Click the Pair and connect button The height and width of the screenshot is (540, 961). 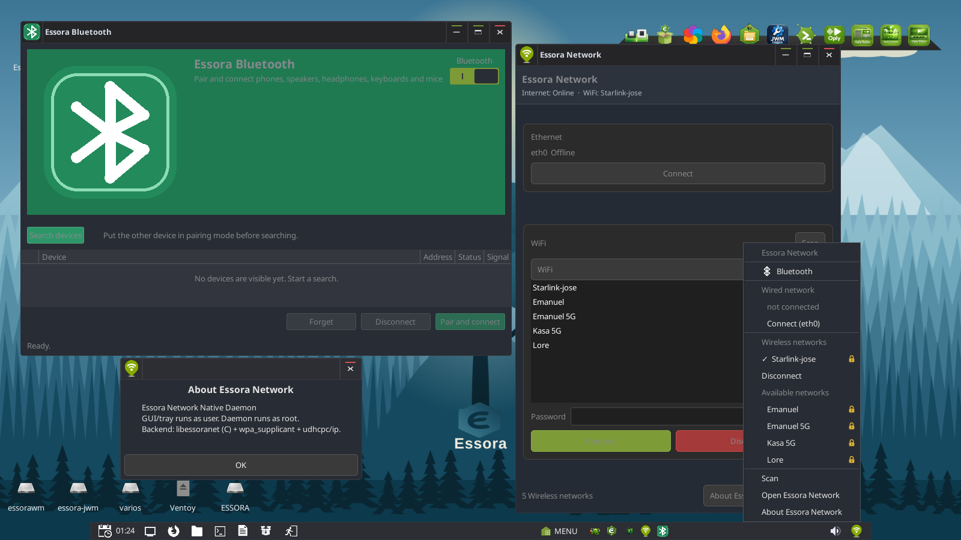click(x=470, y=322)
